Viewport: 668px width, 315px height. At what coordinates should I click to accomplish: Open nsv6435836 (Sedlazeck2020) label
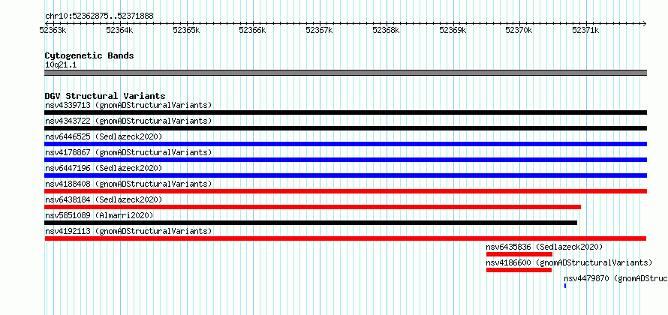click(544, 247)
